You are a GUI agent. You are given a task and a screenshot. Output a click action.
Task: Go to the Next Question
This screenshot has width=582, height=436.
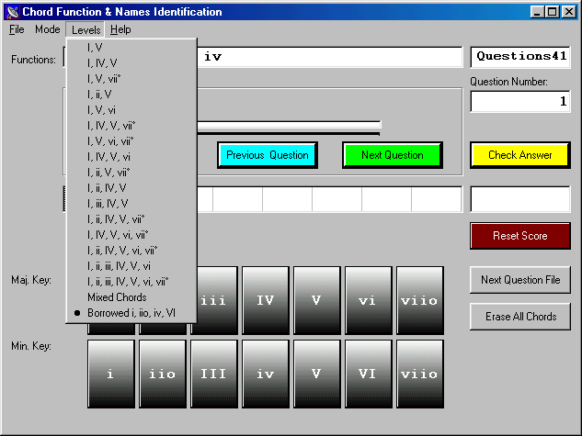tap(393, 155)
